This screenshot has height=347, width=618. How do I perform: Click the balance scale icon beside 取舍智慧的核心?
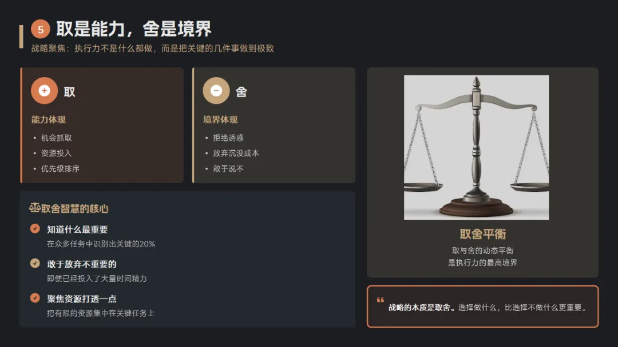click(34, 208)
